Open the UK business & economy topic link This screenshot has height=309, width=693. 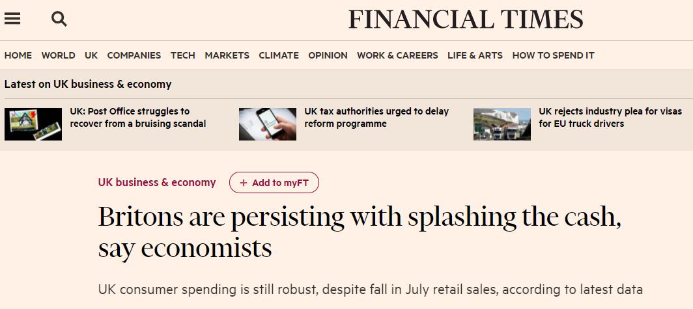[157, 182]
